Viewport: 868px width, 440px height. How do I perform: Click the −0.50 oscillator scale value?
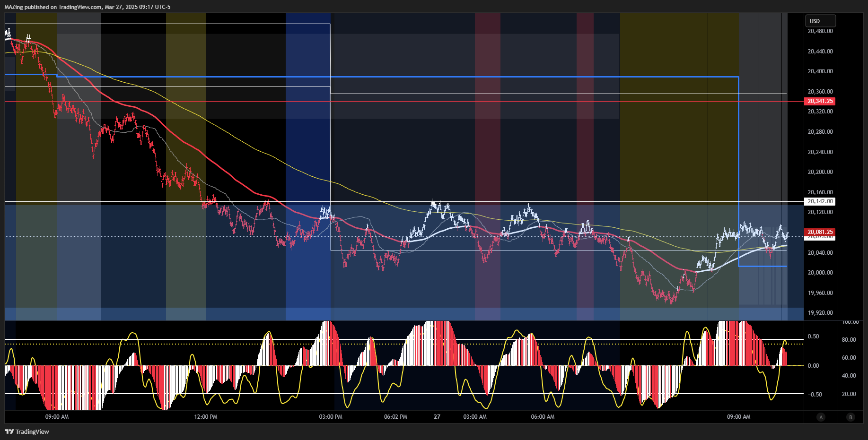coord(814,395)
